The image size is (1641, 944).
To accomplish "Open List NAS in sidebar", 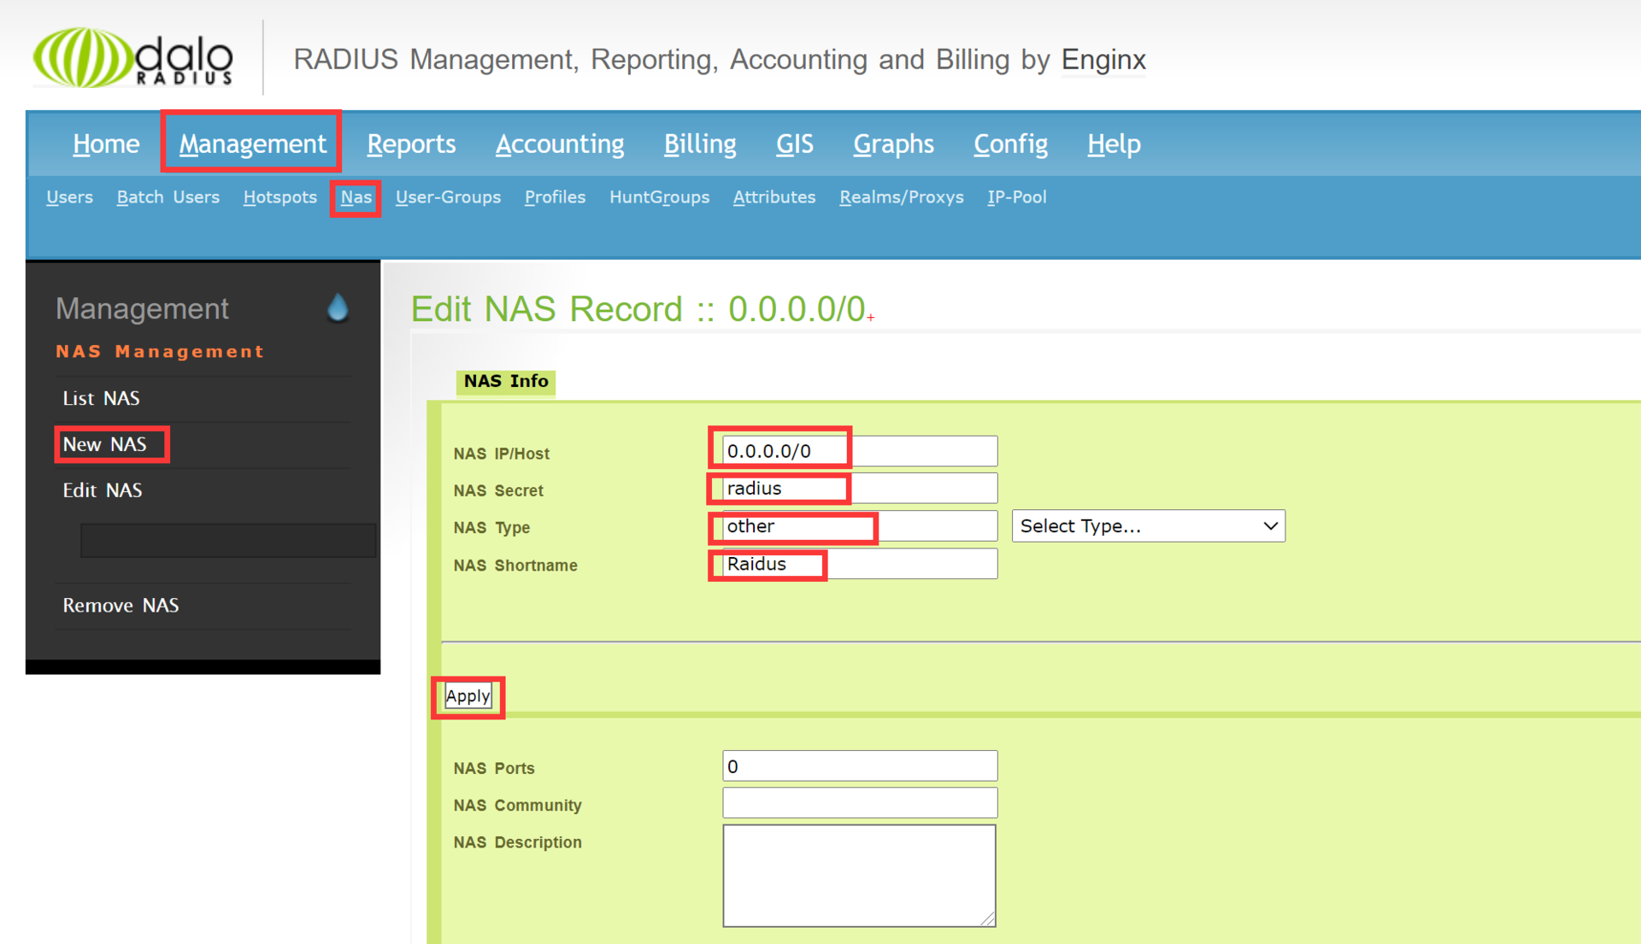I will pos(101,398).
